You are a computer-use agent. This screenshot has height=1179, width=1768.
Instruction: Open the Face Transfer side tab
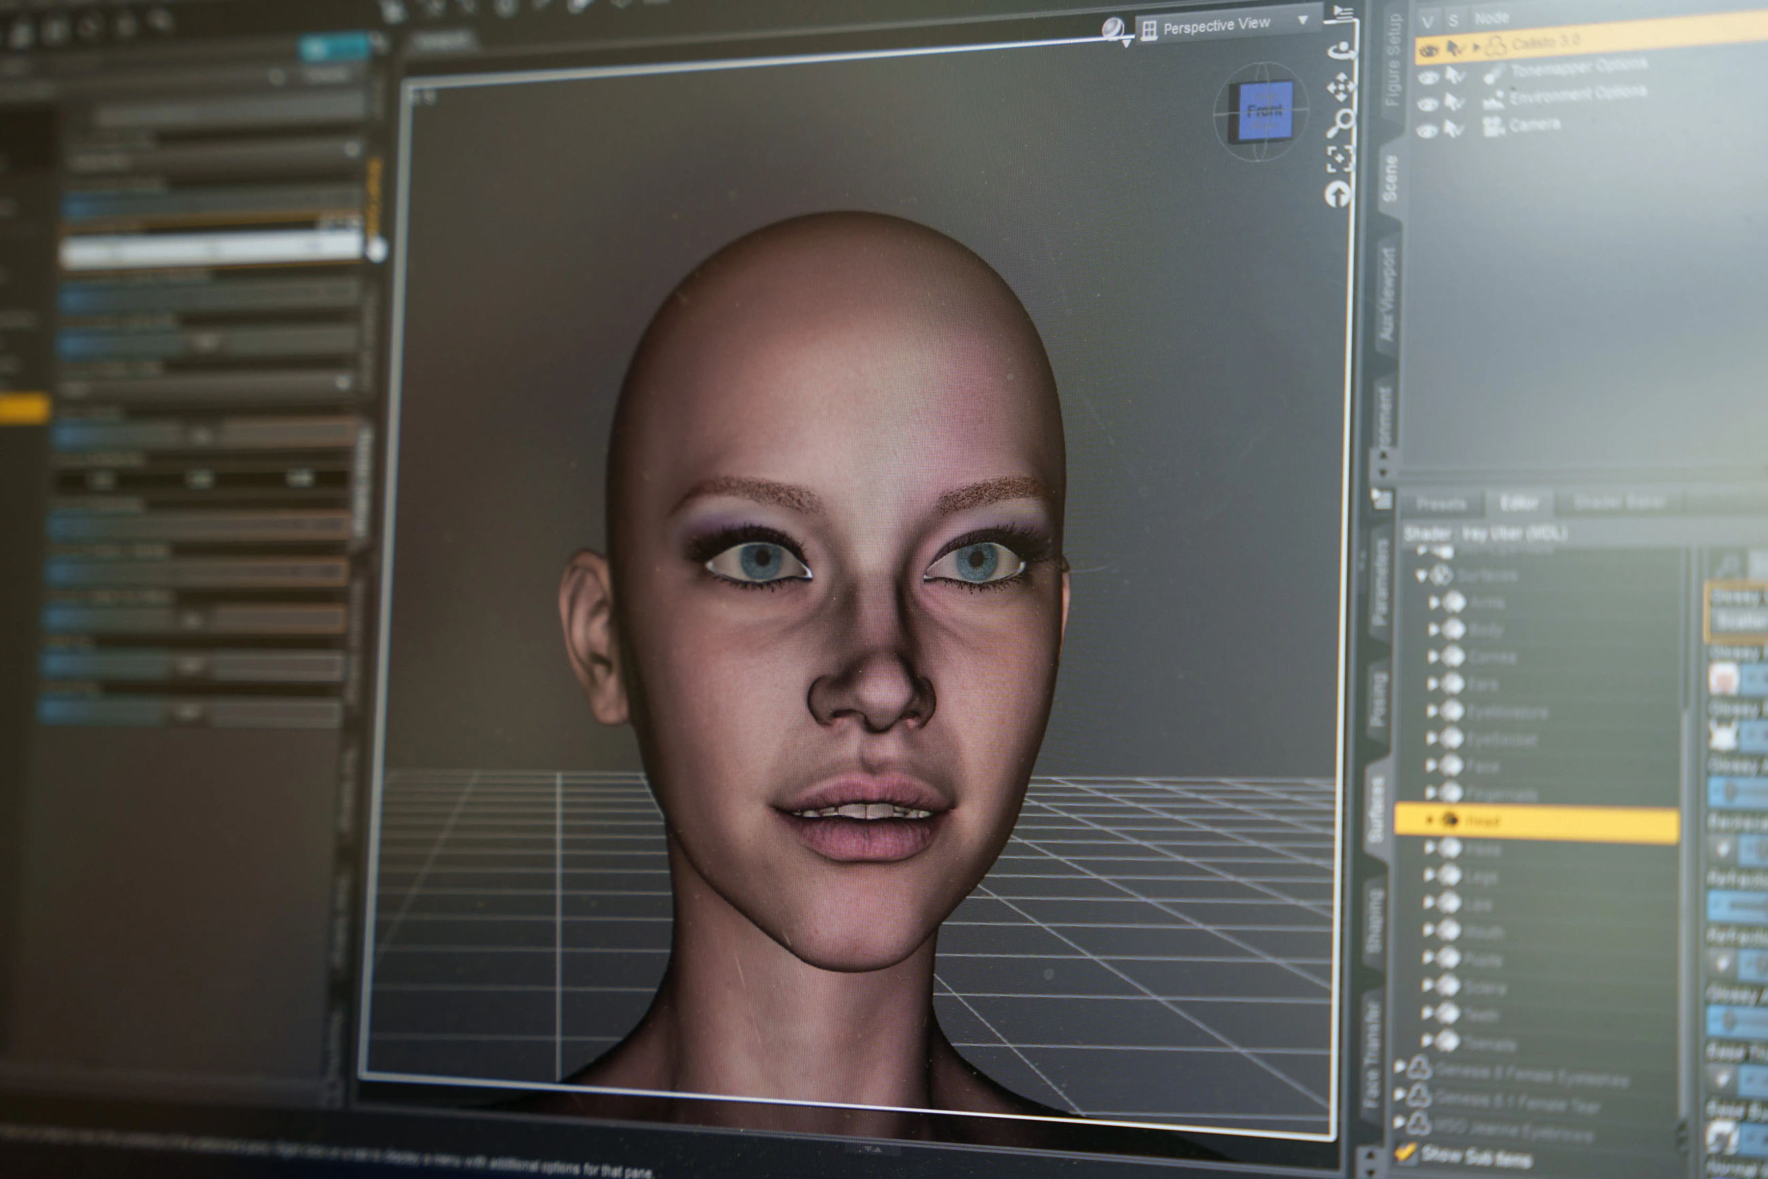click(1372, 1053)
